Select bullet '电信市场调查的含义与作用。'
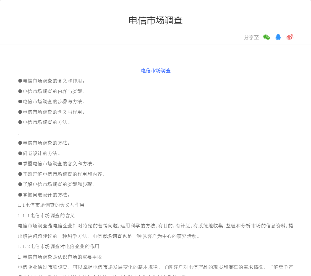 52,112
